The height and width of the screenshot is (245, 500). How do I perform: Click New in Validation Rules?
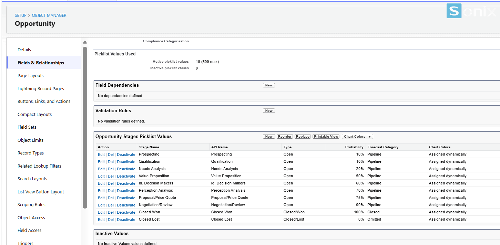(x=269, y=111)
